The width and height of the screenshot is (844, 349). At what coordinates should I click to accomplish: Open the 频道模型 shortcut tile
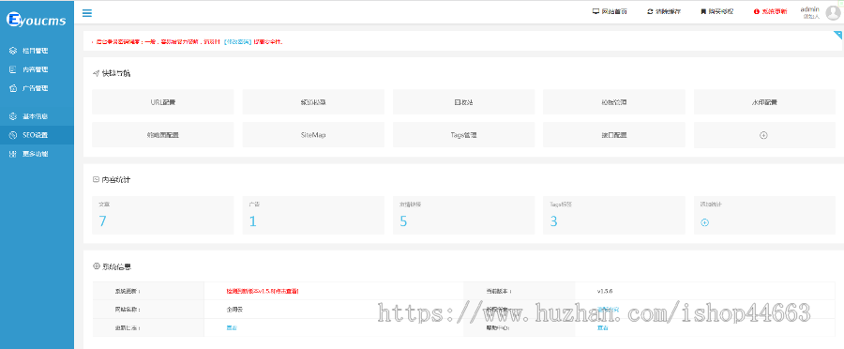click(x=313, y=101)
